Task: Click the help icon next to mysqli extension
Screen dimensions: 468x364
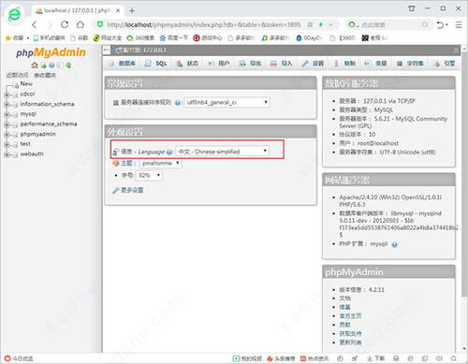Action: (394, 244)
